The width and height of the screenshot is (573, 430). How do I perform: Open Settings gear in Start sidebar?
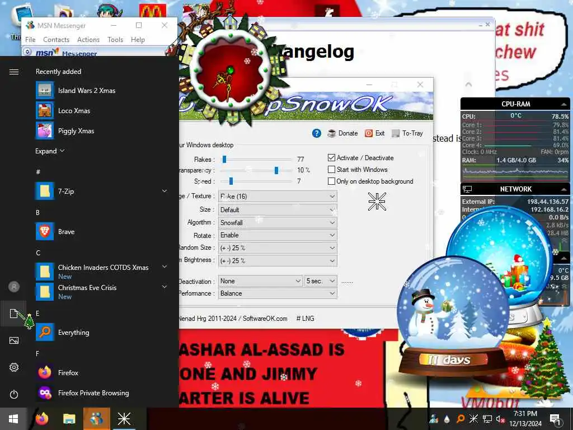tap(14, 367)
